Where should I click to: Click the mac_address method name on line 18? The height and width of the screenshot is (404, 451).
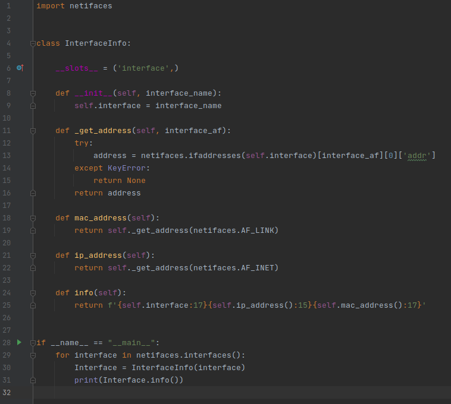[x=101, y=218]
